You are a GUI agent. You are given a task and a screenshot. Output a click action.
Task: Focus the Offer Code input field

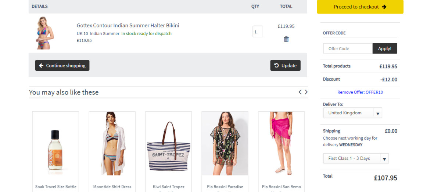tap(348, 48)
